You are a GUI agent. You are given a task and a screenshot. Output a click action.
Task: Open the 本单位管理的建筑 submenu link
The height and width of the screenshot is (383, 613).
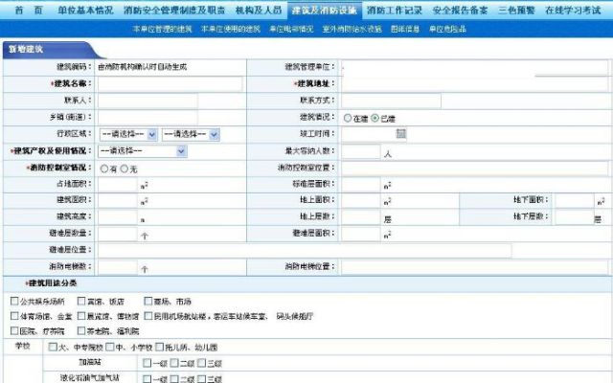pos(162,29)
